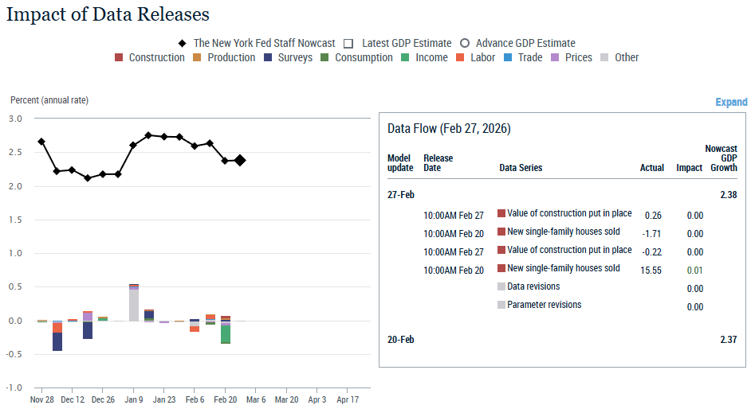Select the large latest nowcast diamond point

pyautogui.click(x=240, y=161)
